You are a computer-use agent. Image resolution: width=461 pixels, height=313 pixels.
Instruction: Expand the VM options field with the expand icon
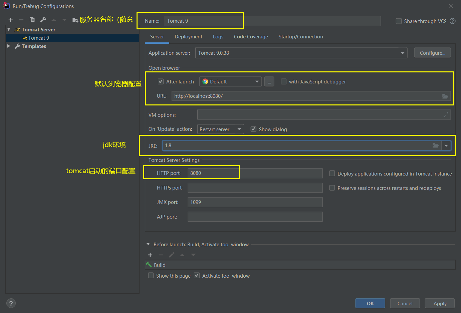click(446, 115)
